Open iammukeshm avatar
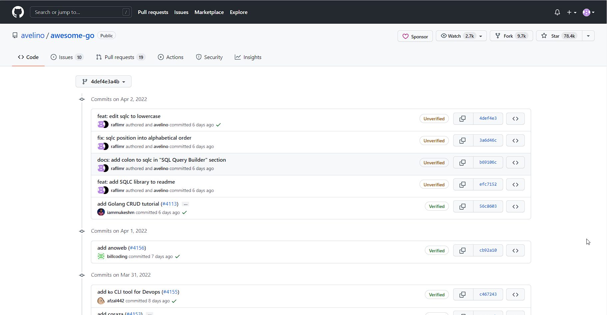This screenshot has height=315, width=607. coord(101,212)
